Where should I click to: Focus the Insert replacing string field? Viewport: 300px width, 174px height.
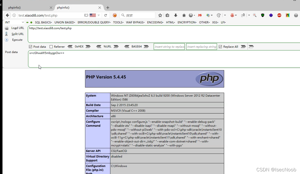point(202,47)
